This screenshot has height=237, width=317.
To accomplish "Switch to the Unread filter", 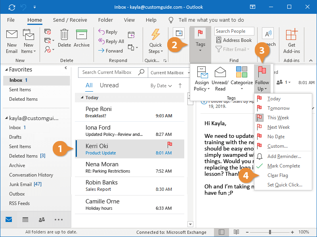I will point(109,85).
